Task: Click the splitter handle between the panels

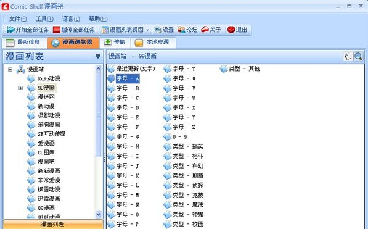Action: (x=104, y=157)
